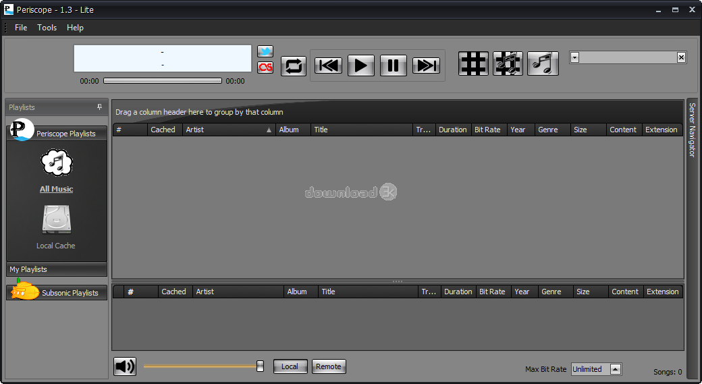Image resolution: width=702 pixels, height=384 pixels.
Task: Sort upper grid by Content column
Action: [x=624, y=130]
